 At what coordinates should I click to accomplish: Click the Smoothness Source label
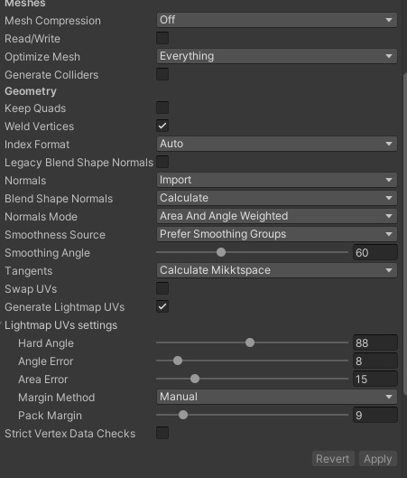coord(55,235)
